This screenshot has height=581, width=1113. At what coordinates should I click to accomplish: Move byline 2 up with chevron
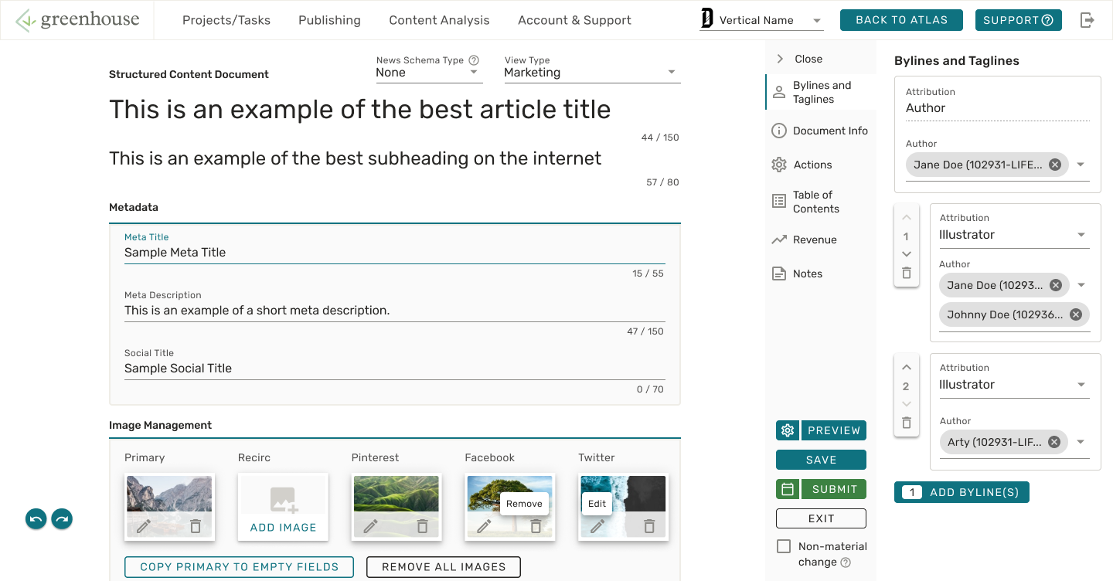tap(907, 367)
